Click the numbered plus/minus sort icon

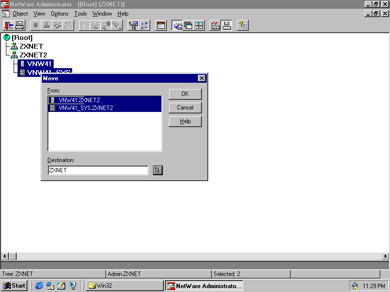point(144,25)
